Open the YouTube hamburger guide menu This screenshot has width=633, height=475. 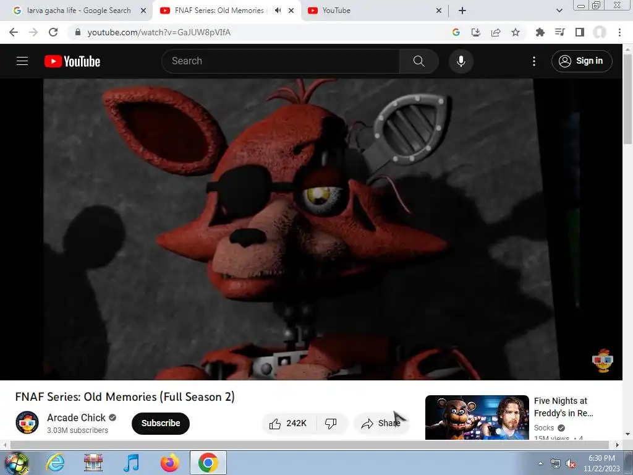pyautogui.click(x=22, y=61)
